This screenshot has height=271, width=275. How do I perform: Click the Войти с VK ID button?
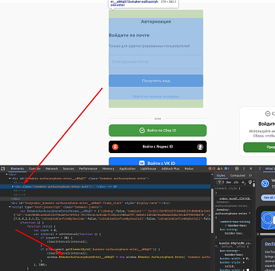click(157, 161)
